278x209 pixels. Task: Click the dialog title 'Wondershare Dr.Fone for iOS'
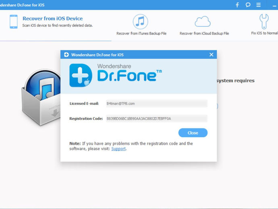click(98, 55)
